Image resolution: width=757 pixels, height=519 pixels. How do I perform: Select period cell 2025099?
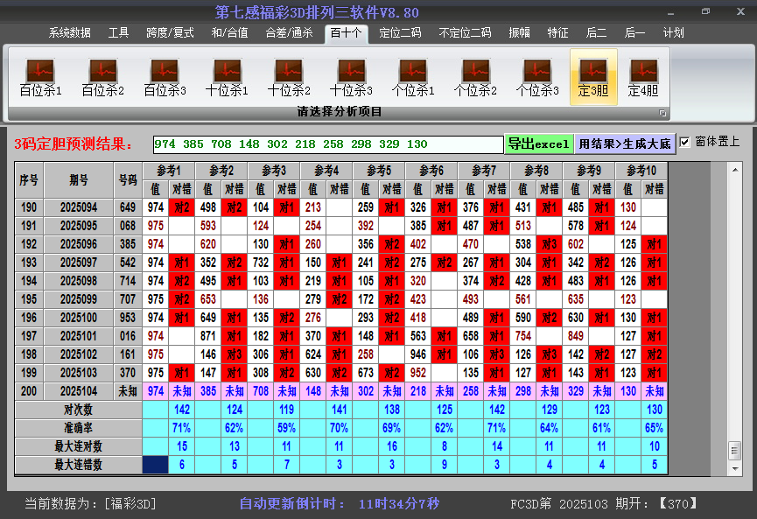click(79, 299)
